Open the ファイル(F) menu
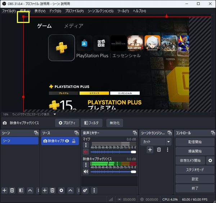This screenshot has width=216, height=203. click(x=9, y=11)
